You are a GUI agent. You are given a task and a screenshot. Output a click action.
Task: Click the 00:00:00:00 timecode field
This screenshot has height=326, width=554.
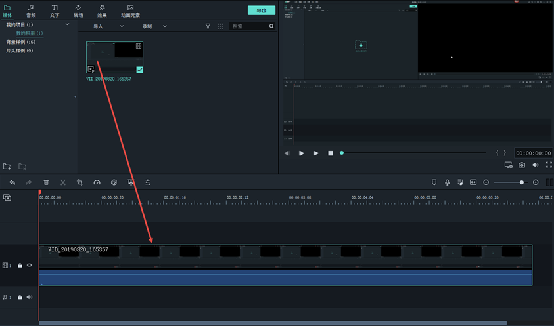coord(533,153)
